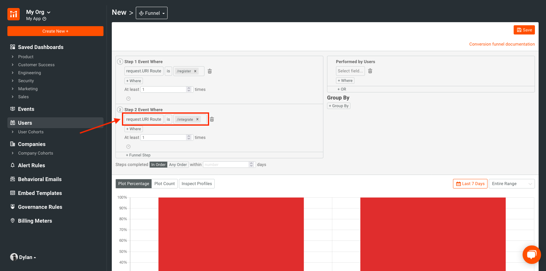Screen dimensions: 546x271
Task: Open Inspect Profiles view
Action: pos(197,184)
